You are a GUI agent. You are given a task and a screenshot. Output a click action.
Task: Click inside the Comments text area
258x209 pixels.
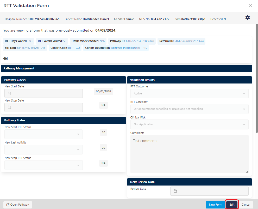[189, 154]
